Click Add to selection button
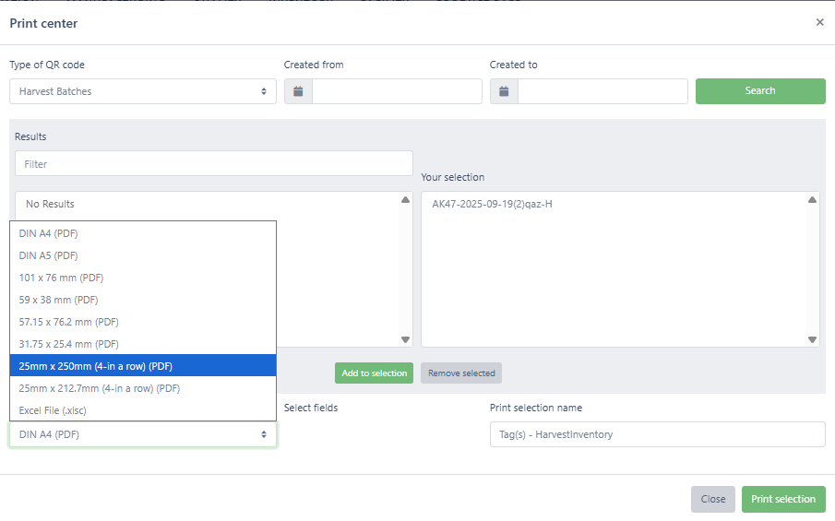The image size is (835, 521). [x=374, y=373]
